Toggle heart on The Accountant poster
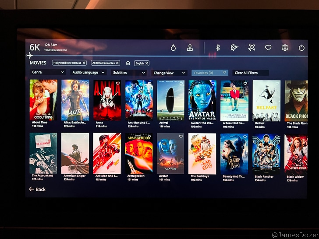This screenshot has height=239, width=319. click(54, 136)
